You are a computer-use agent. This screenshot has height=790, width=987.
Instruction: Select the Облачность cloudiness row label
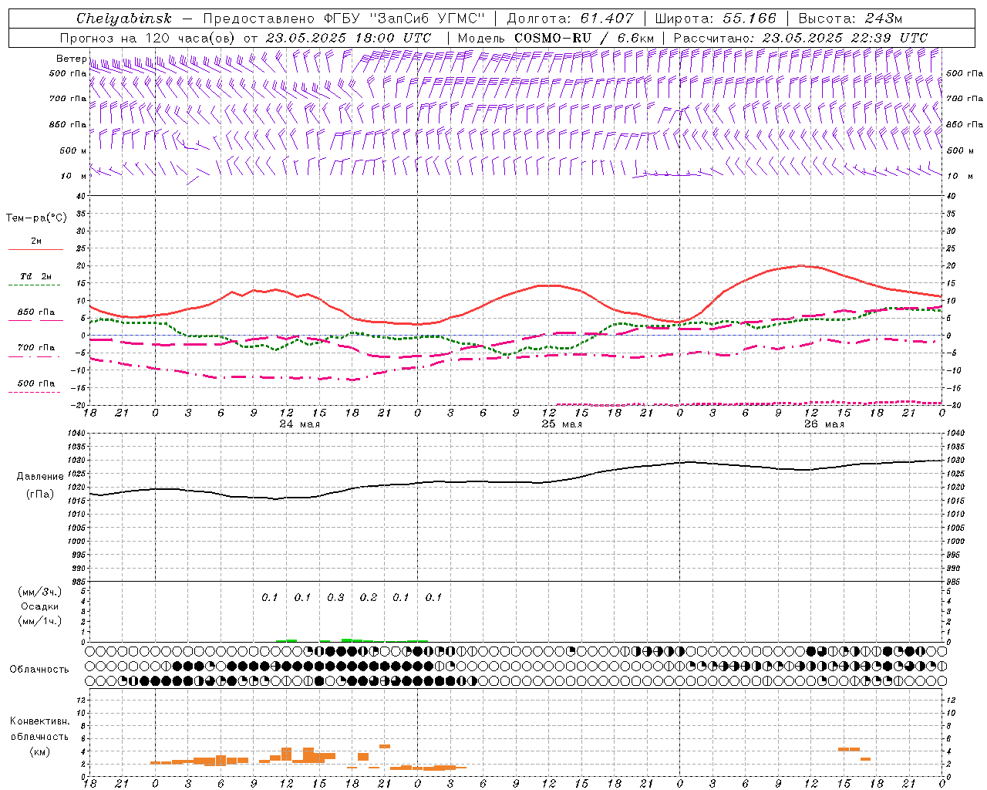point(39,669)
